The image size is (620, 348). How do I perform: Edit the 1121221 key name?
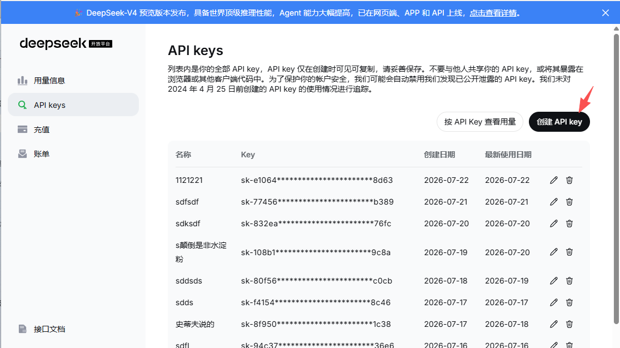[x=553, y=180]
